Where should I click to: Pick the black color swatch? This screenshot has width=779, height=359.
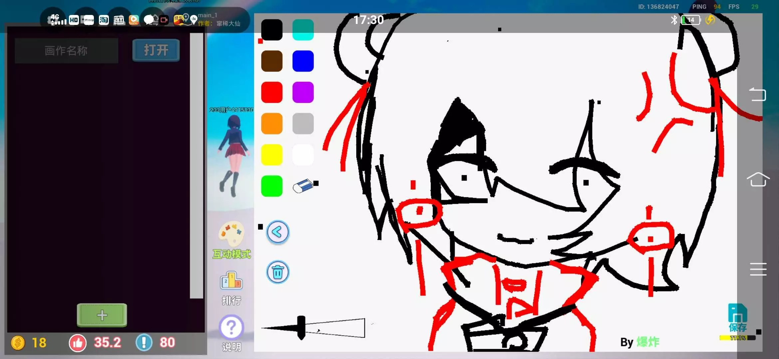coord(272,30)
